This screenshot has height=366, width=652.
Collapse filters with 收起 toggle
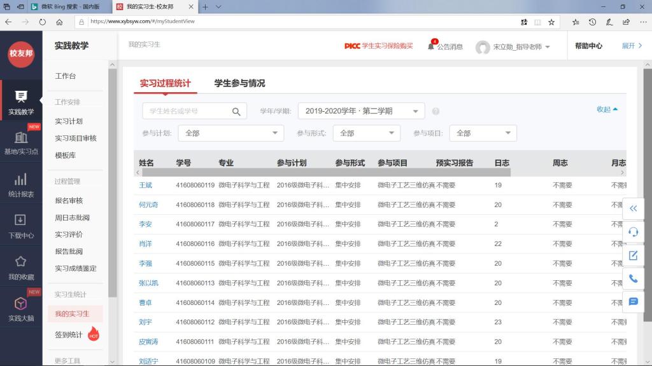click(607, 109)
